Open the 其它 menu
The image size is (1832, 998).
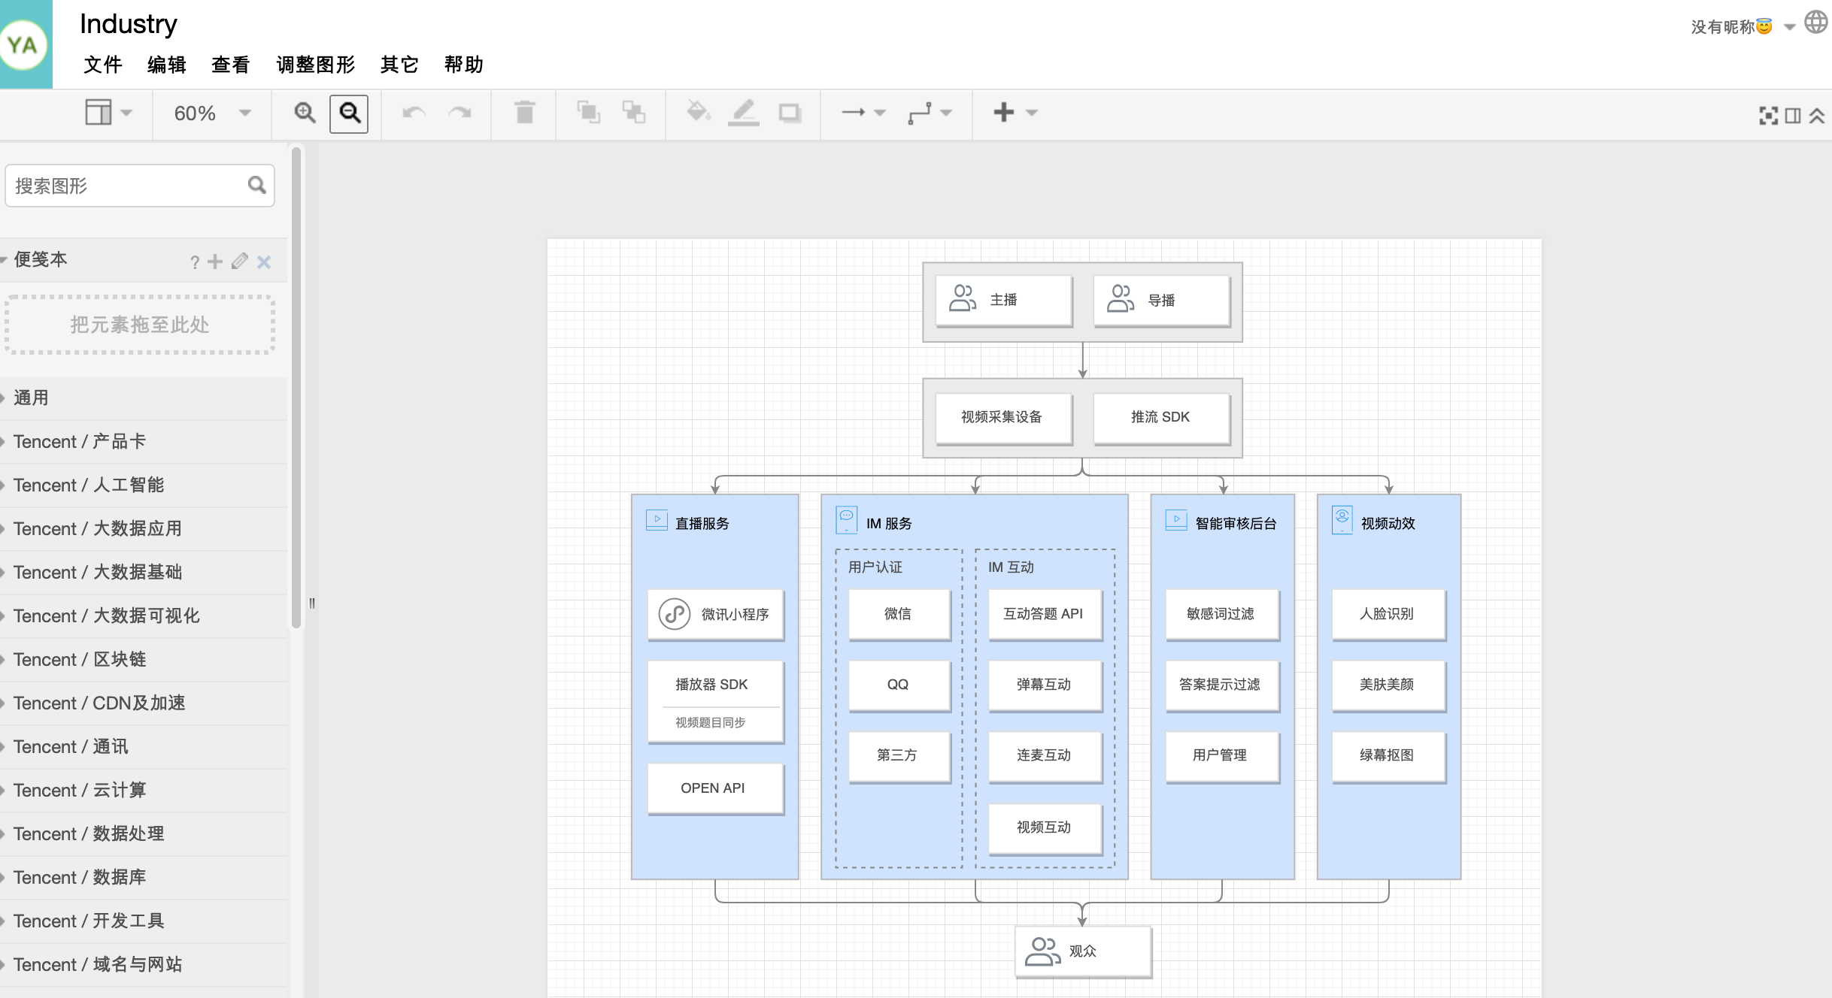pyautogui.click(x=399, y=65)
